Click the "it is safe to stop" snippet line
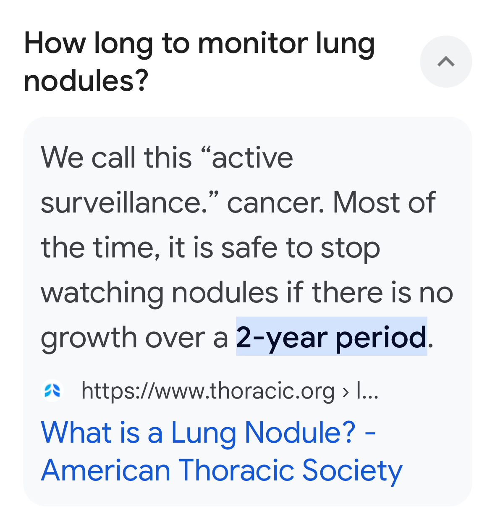Image resolution: width=495 pixels, height=517 pixels. 274,247
